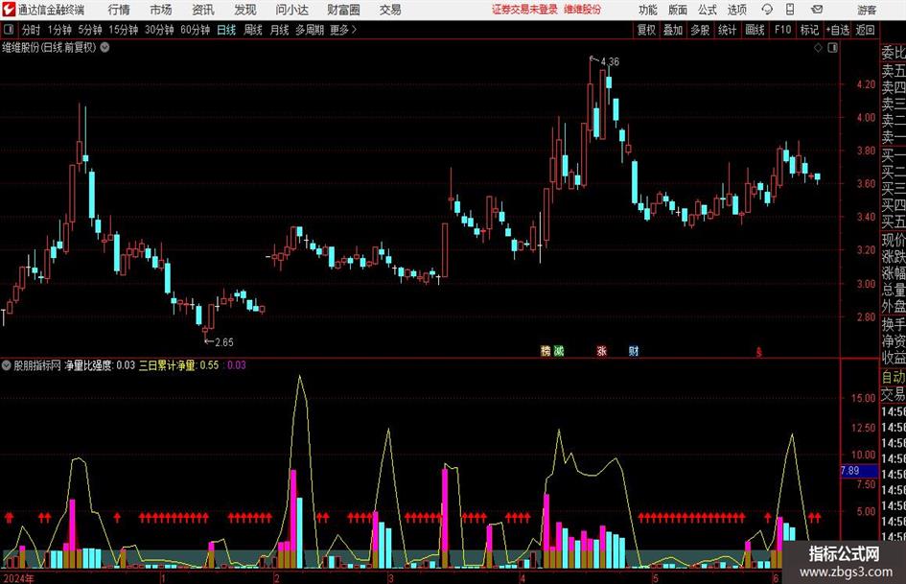The height and width of the screenshot is (584, 906).
Task: Click the 画线 drawing toolbar button
Action: 755,30
